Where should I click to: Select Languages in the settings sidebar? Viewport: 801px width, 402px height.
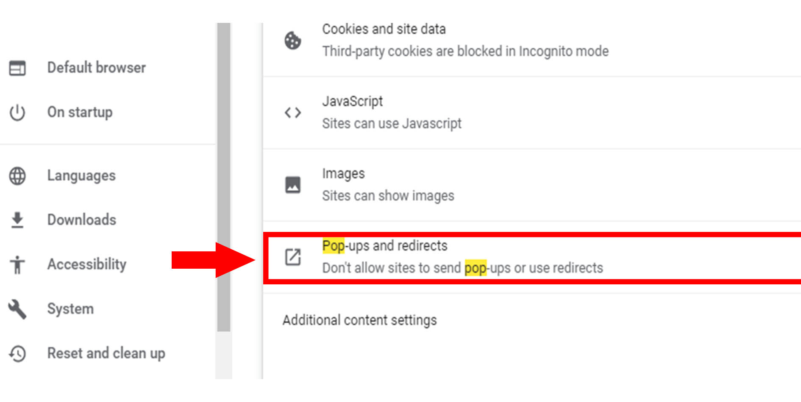81,176
